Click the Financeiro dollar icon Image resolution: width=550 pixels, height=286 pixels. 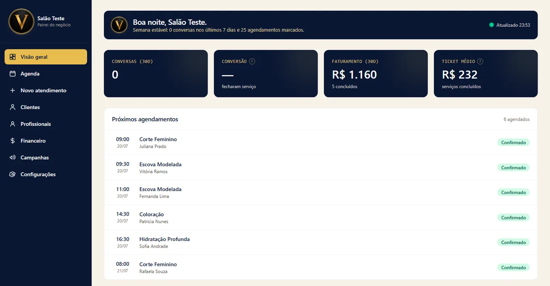click(x=12, y=140)
